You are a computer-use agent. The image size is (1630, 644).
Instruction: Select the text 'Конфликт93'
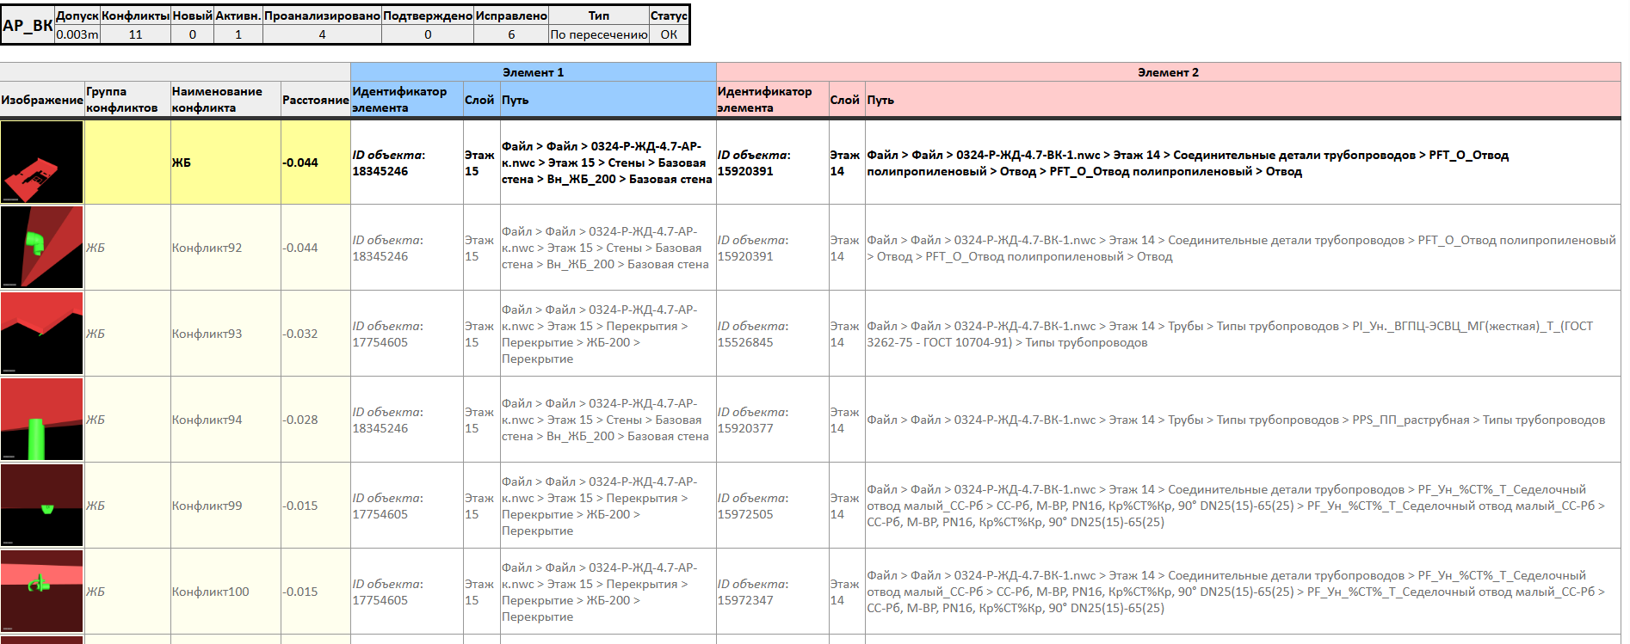(207, 334)
